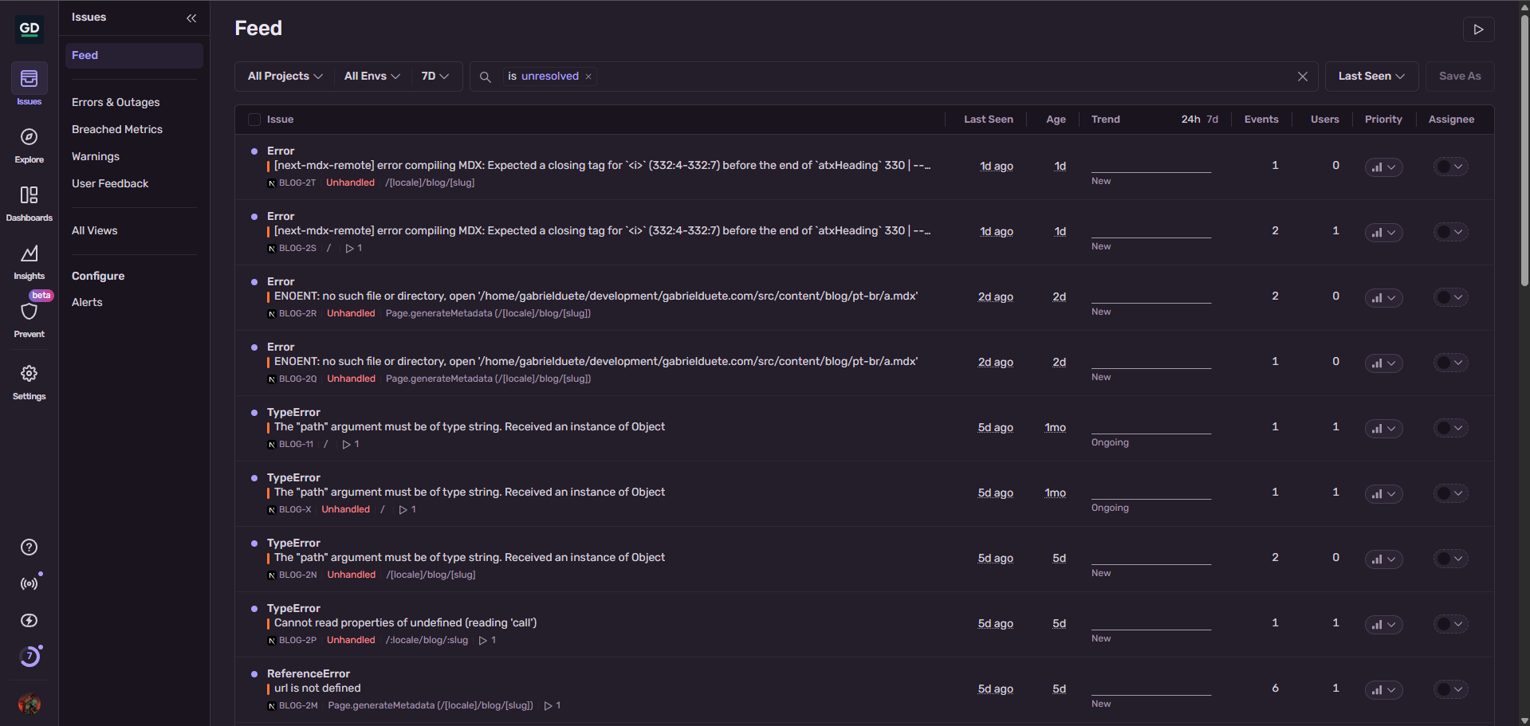
Task: Open the 7D time range dropdown
Action: 435,76
